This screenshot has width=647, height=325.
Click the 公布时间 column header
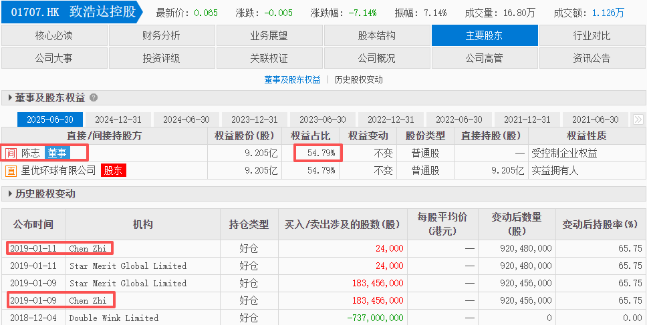tap(33, 224)
